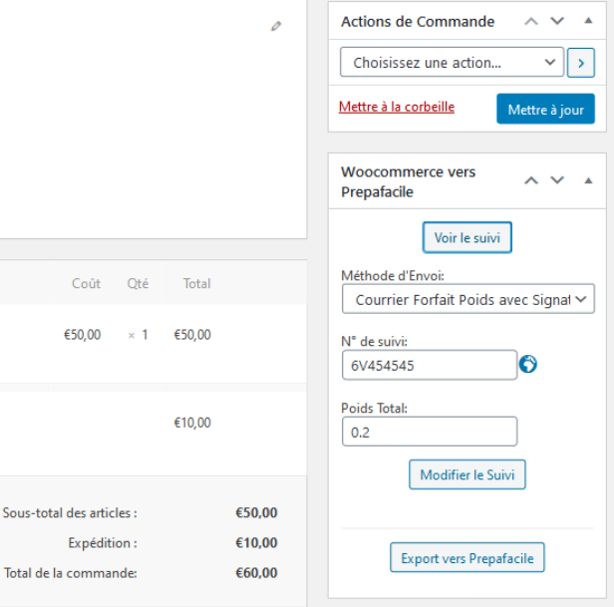Collapse the Woocommerce vers Prepafacile panel

tap(588, 180)
